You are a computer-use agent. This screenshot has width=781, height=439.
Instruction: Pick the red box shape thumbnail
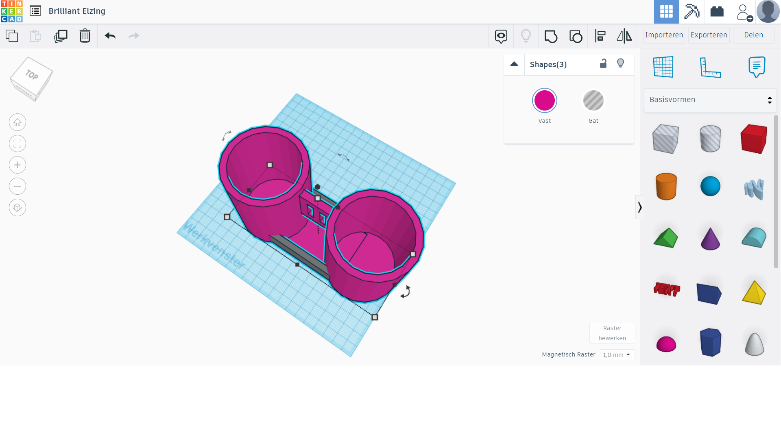point(754,139)
